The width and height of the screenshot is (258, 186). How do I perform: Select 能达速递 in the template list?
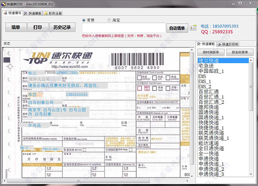tap(223, 143)
